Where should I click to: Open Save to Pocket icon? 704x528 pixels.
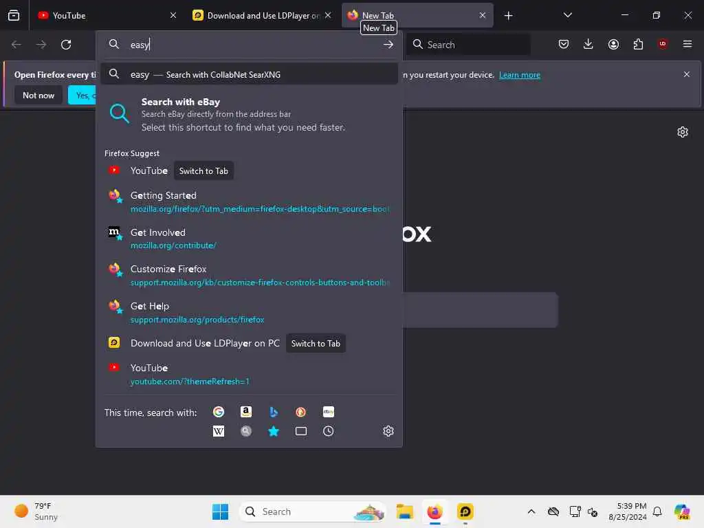click(564, 44)
